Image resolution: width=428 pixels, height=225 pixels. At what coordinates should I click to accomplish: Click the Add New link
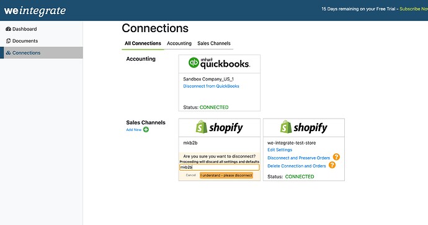click(133, 130)
